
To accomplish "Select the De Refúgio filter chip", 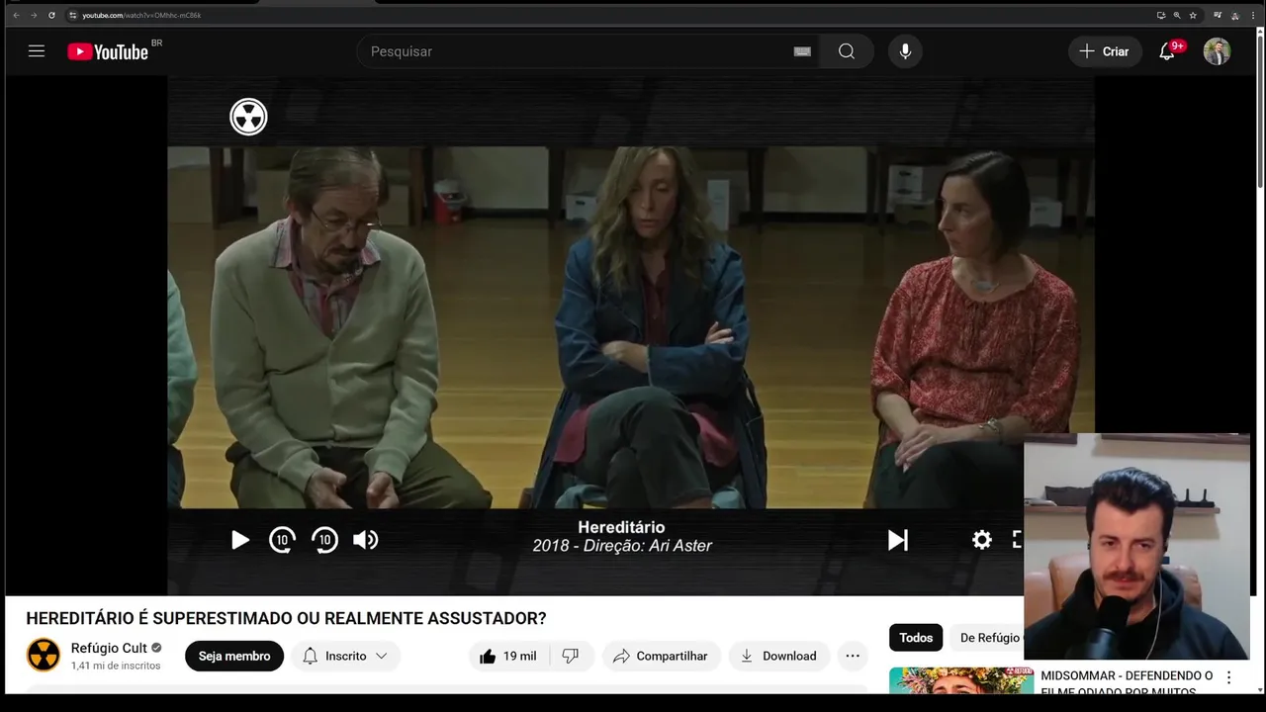I will click(987, 638).
